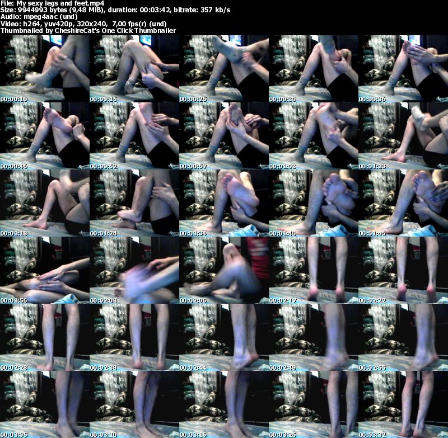Click the CheshireCat's One Click Thumbnailer credit
448x438 pixels.
88,30
